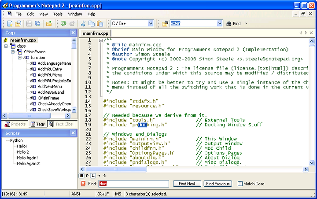Viewport: 317px width, 199px height.
Task: Click the document icon left of File menu
Action: point(9,14)
